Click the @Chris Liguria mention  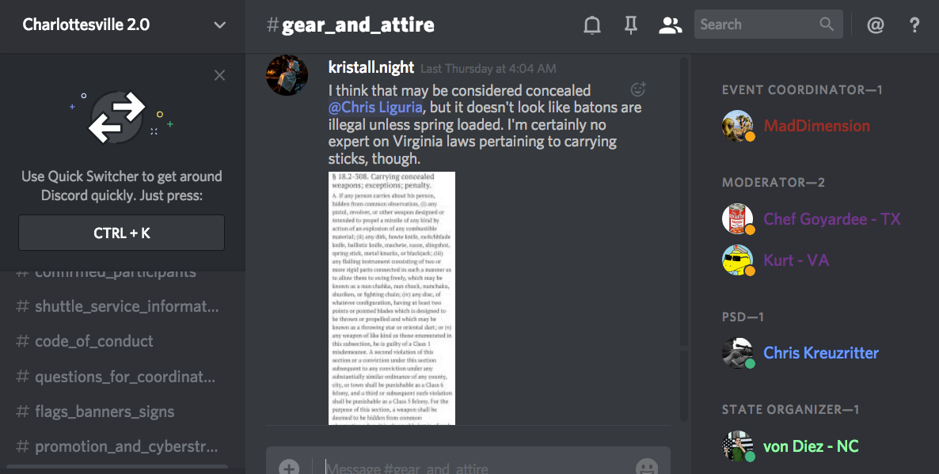coord(375,108)
